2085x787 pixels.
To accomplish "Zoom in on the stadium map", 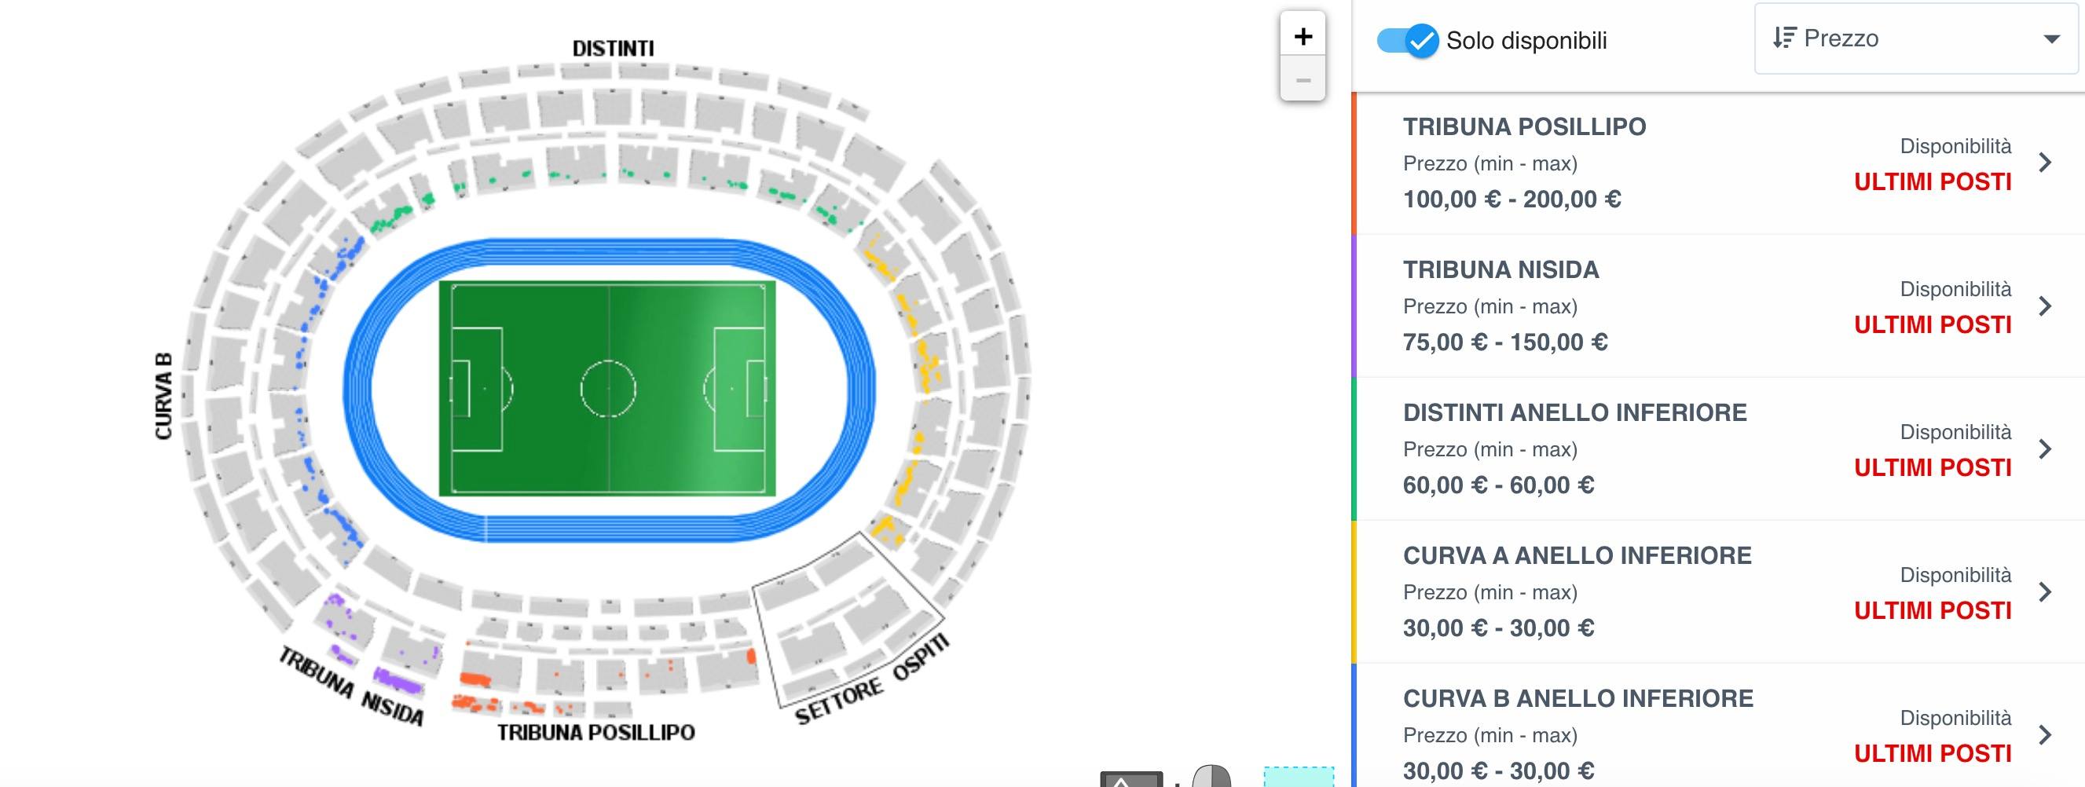I will click(x=1303, y=36).
